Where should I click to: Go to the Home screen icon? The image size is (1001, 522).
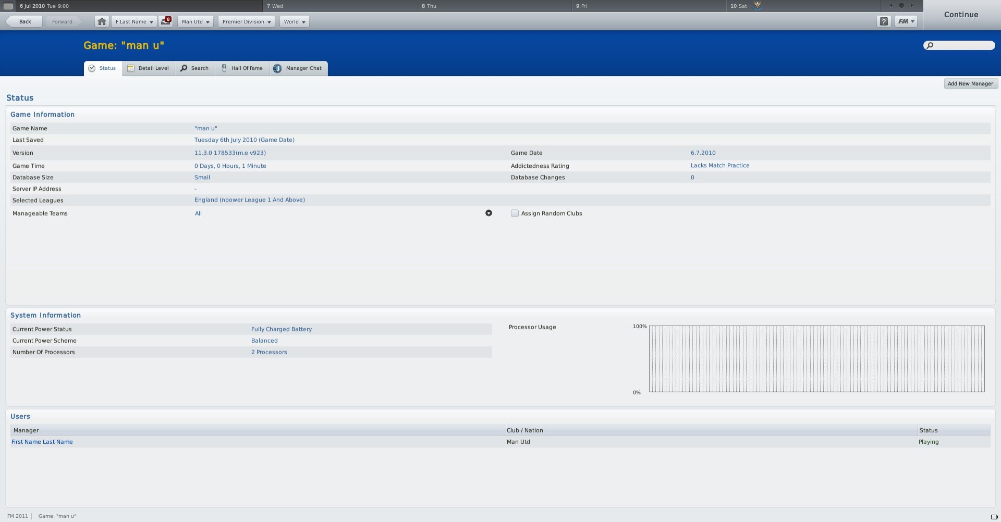[102, 22]
